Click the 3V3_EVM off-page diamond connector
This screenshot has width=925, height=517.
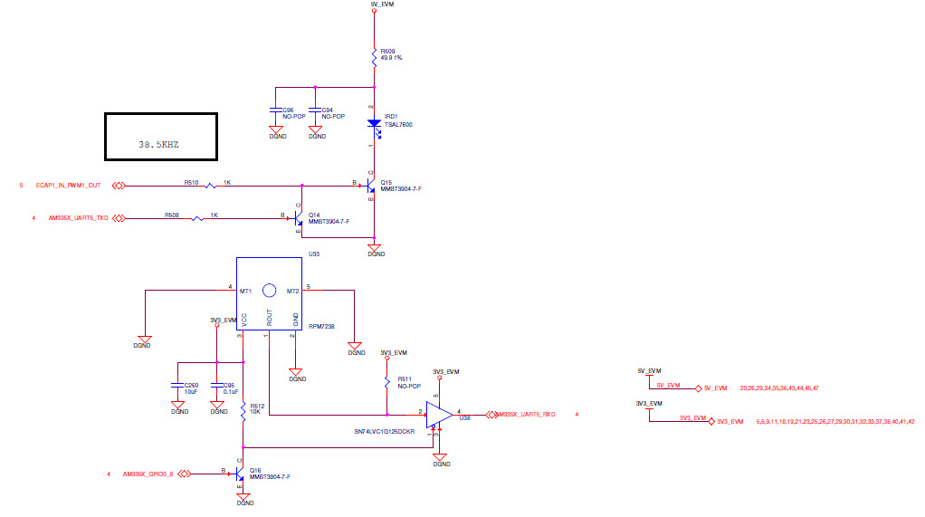point(711,421)
